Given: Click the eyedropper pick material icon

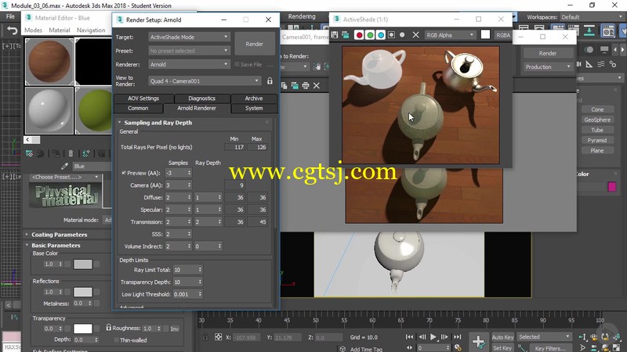Looking at the screenshot, I should (x=64, y=166).
